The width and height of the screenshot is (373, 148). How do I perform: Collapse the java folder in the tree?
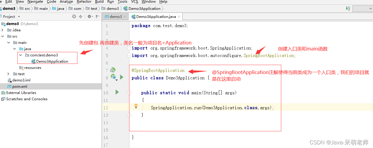coord(14,49)
